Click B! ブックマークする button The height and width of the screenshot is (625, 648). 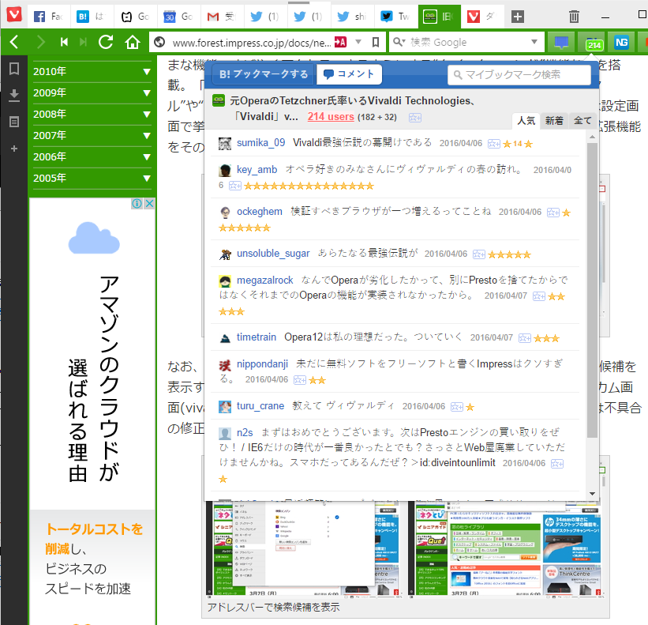click(264, 74)
